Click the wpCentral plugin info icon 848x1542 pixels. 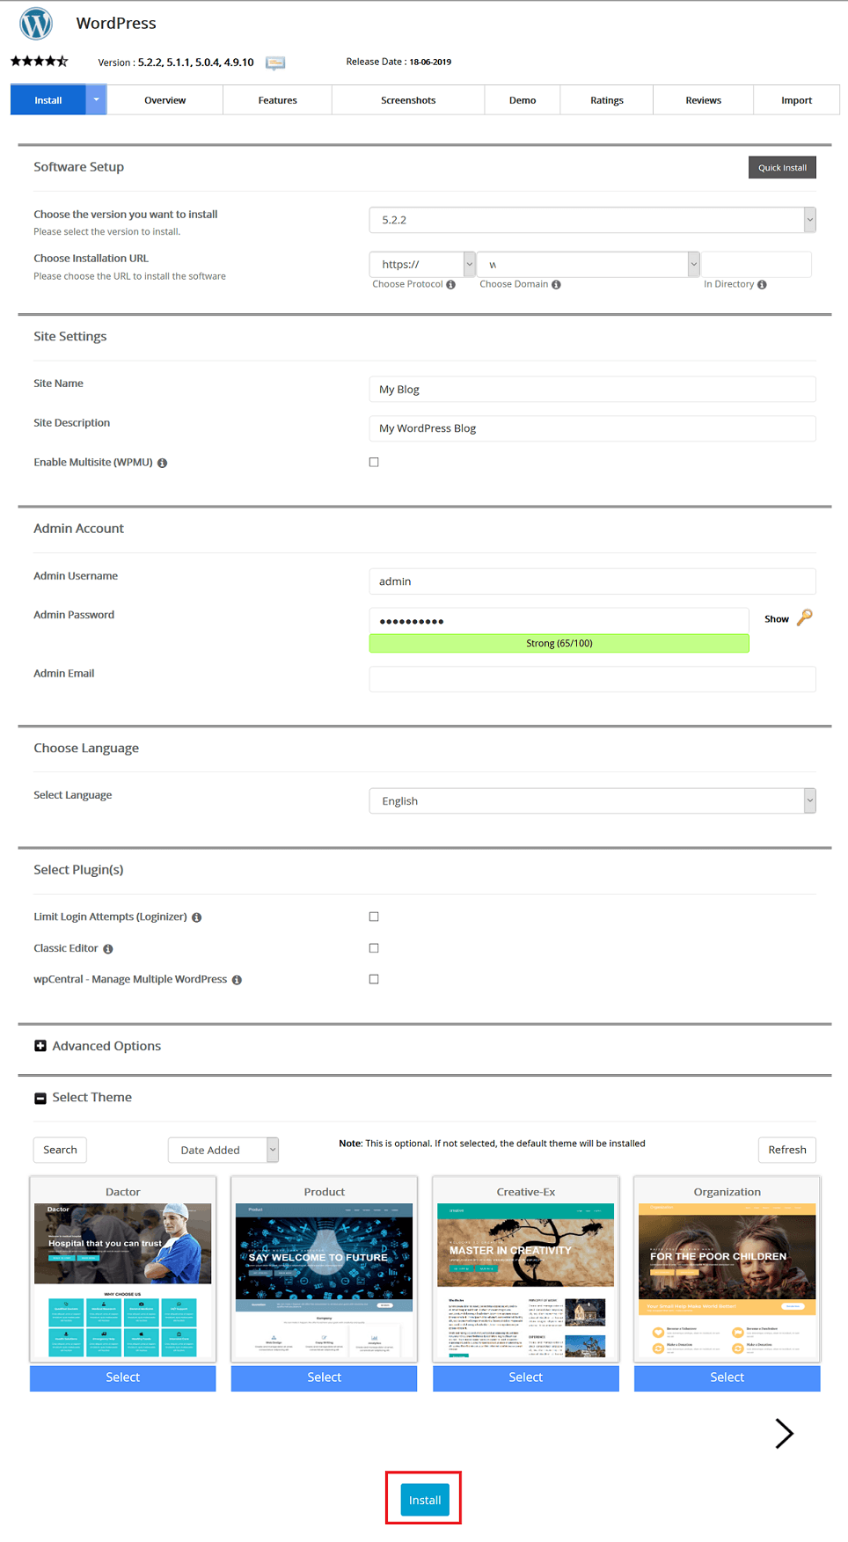[237, 980]
